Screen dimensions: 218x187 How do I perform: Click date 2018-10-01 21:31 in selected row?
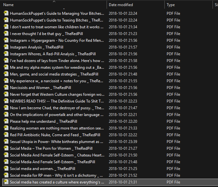[x=123, y=182]
